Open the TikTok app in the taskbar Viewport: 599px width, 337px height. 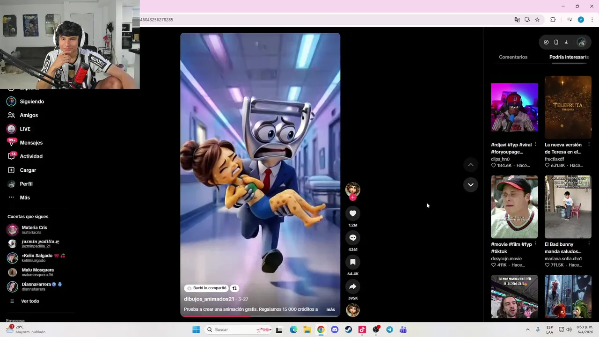[362, 330]
